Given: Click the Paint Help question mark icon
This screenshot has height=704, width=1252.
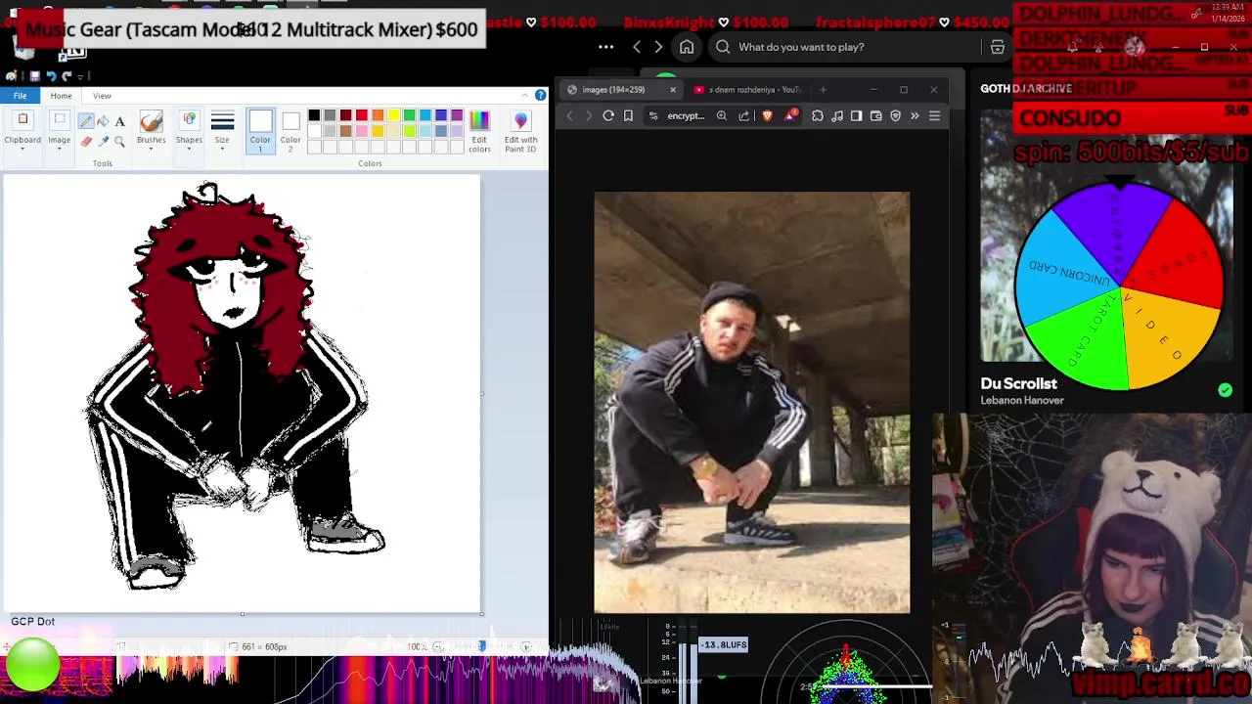Looking at the screenshot, I should pos(540,95).
